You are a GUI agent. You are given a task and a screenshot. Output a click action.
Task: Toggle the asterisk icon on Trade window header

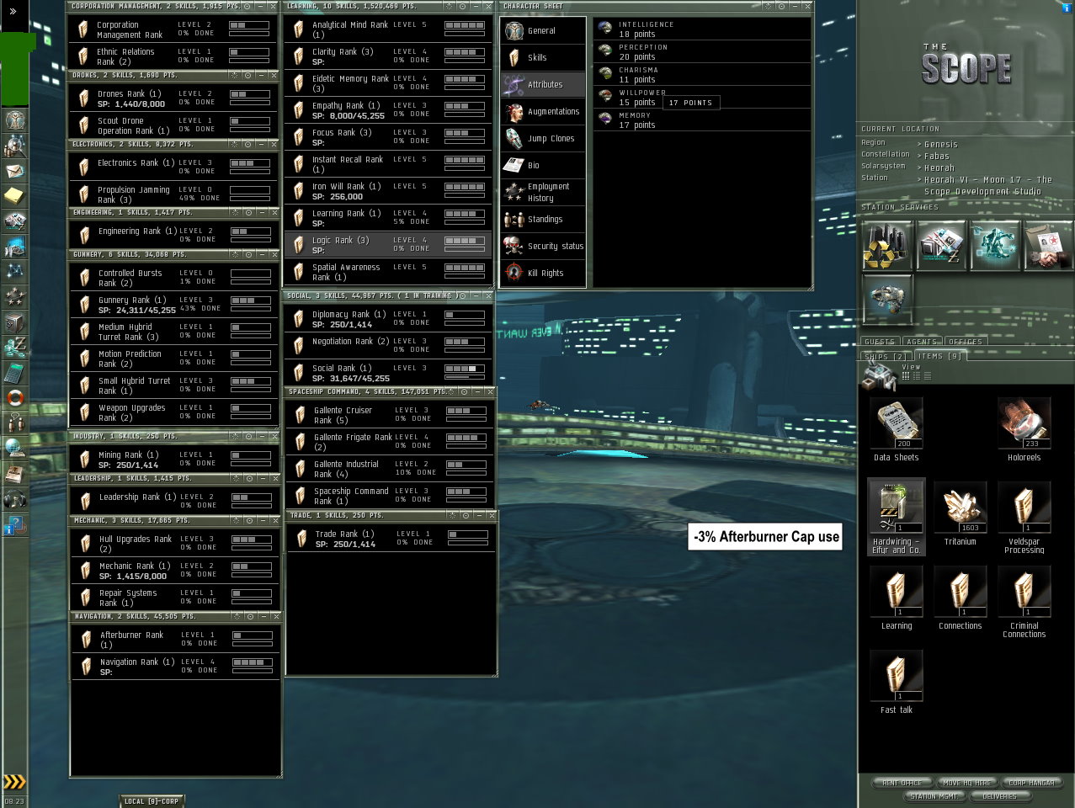click(x=454, y=515)
